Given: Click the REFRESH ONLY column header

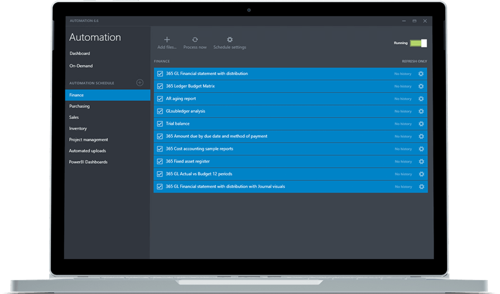Looking at the screenshot, I should point(414,61).
